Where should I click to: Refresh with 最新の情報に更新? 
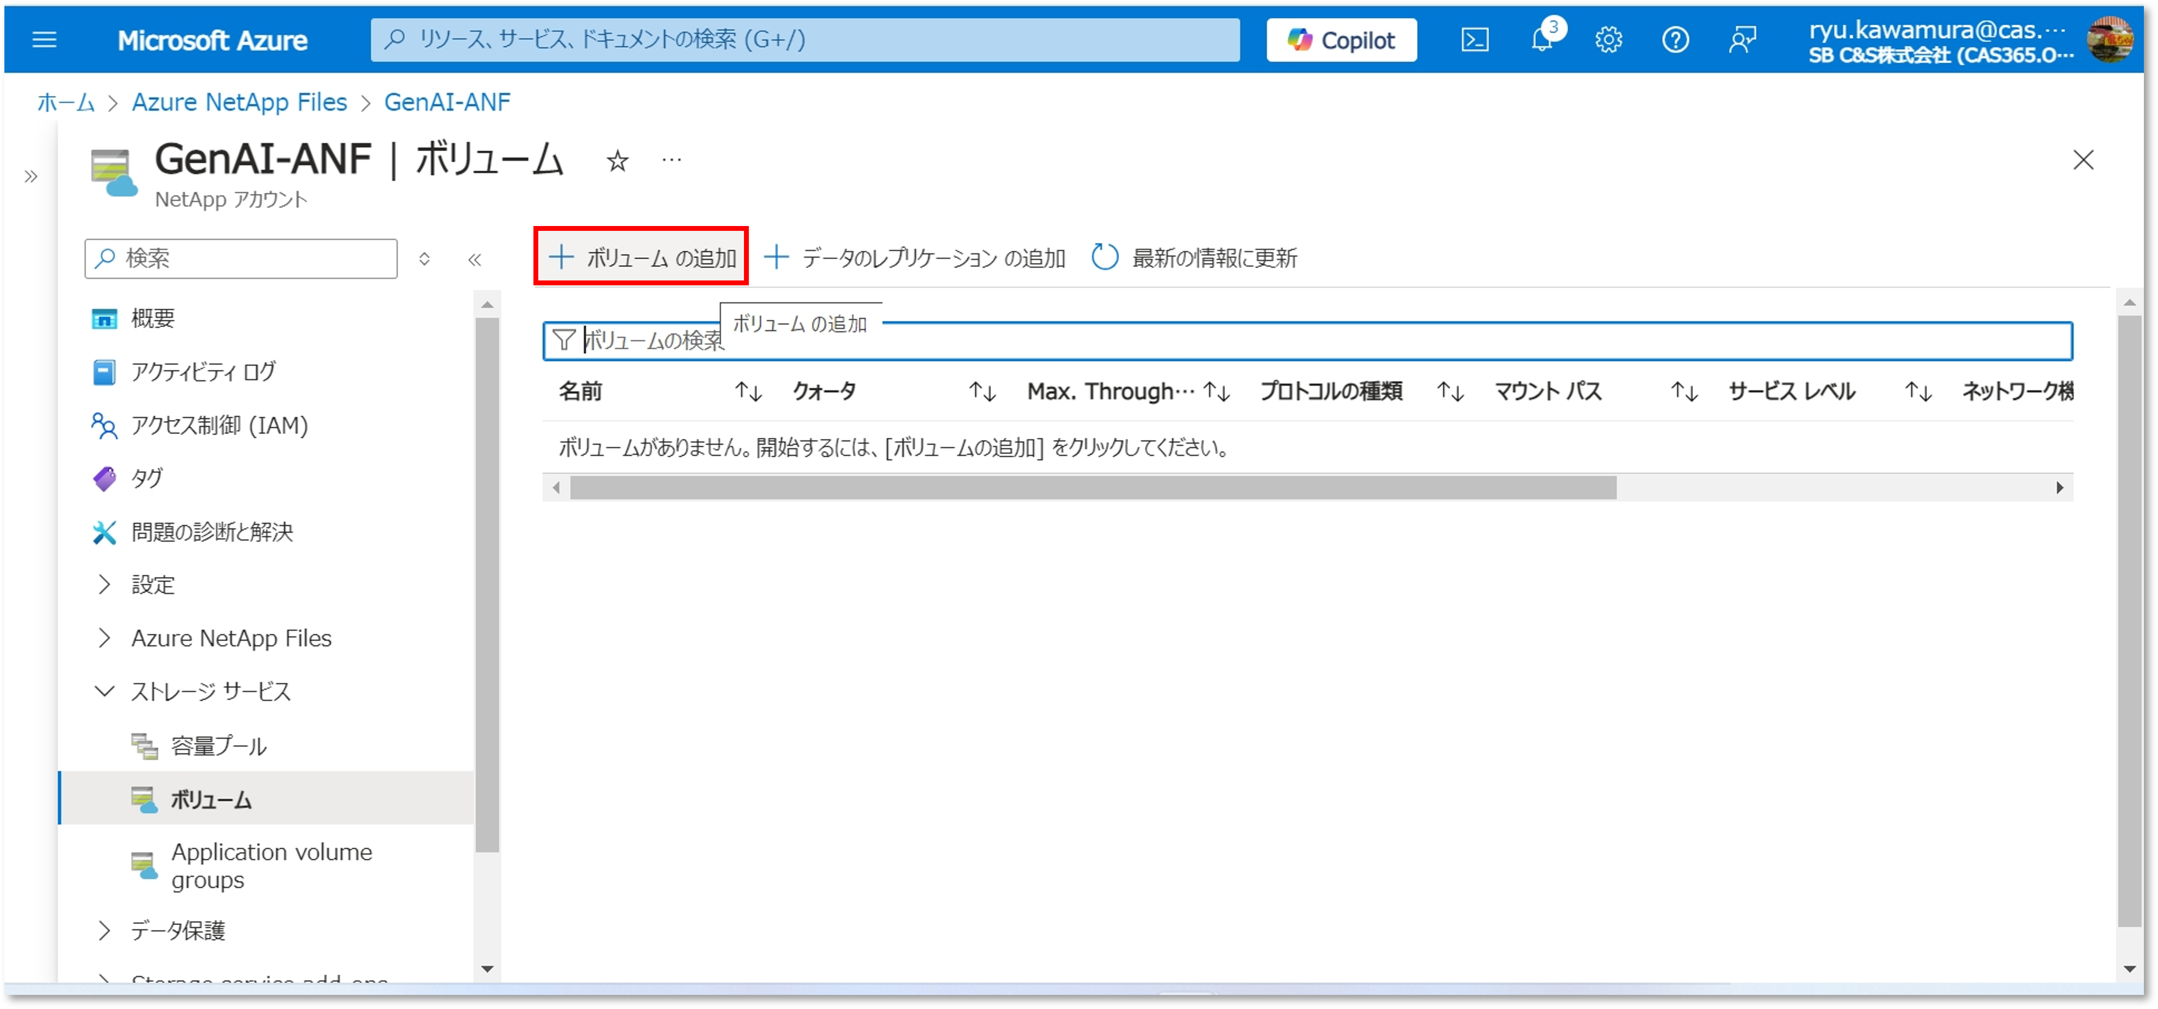click(1194, 257)
